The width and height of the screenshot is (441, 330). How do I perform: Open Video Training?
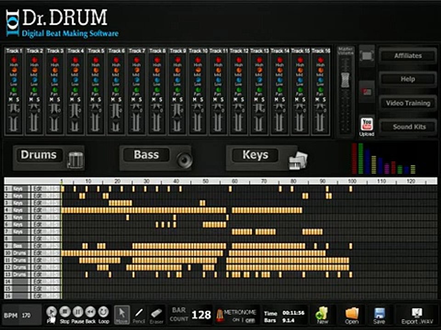408,103
